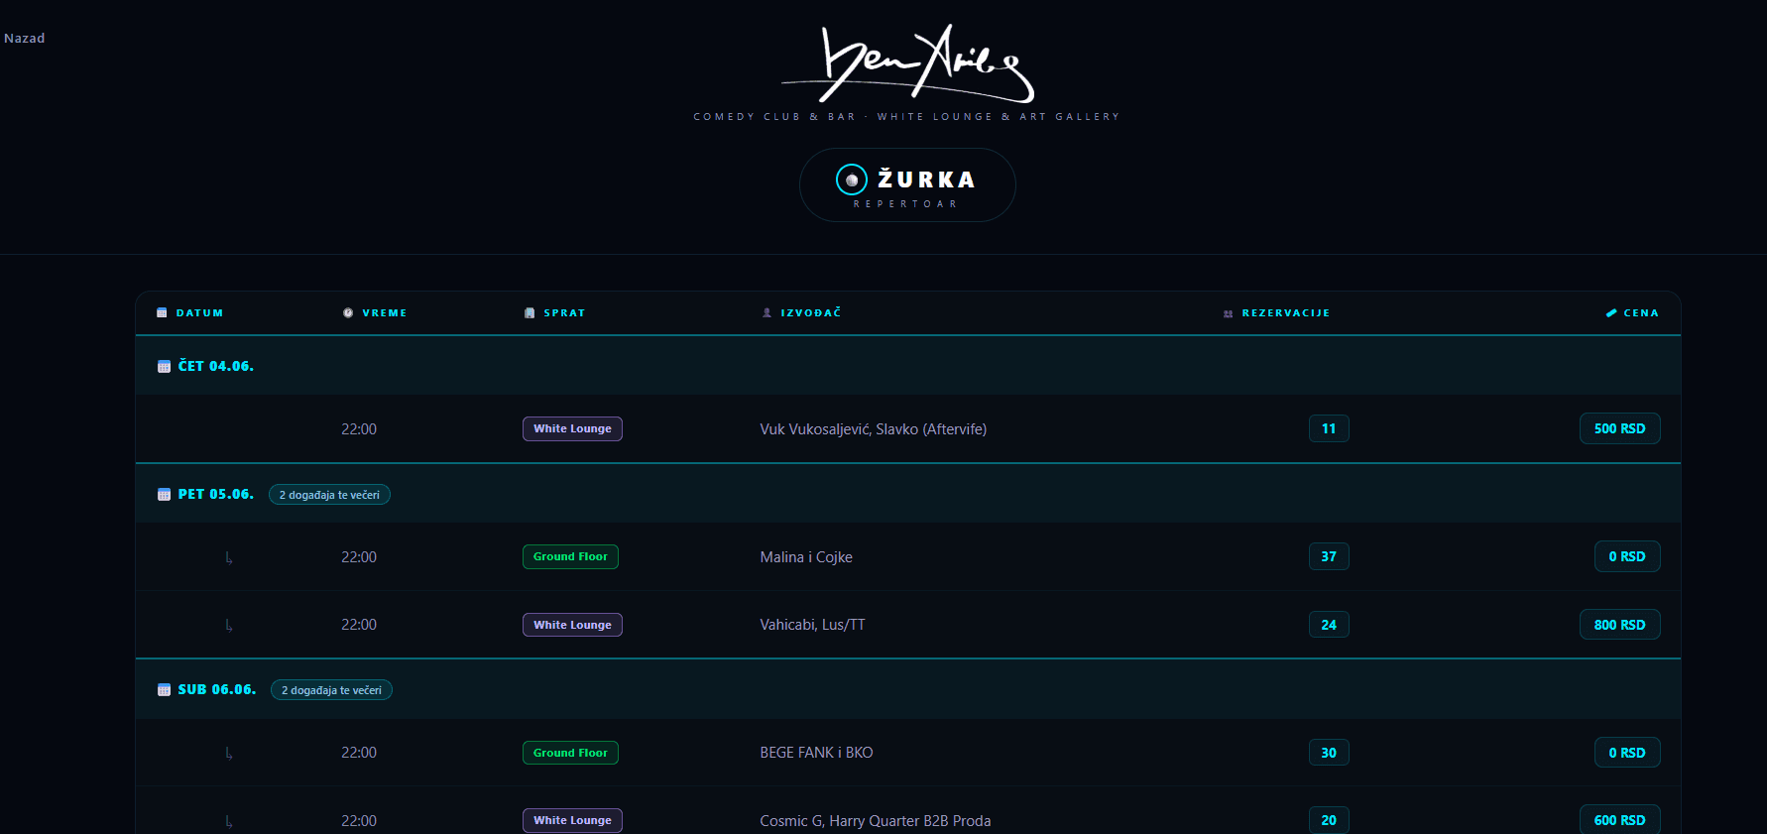
Task: Click the sub-row arrow for Vahicabi, Lus/TT
Action: [x=229, y=626]
